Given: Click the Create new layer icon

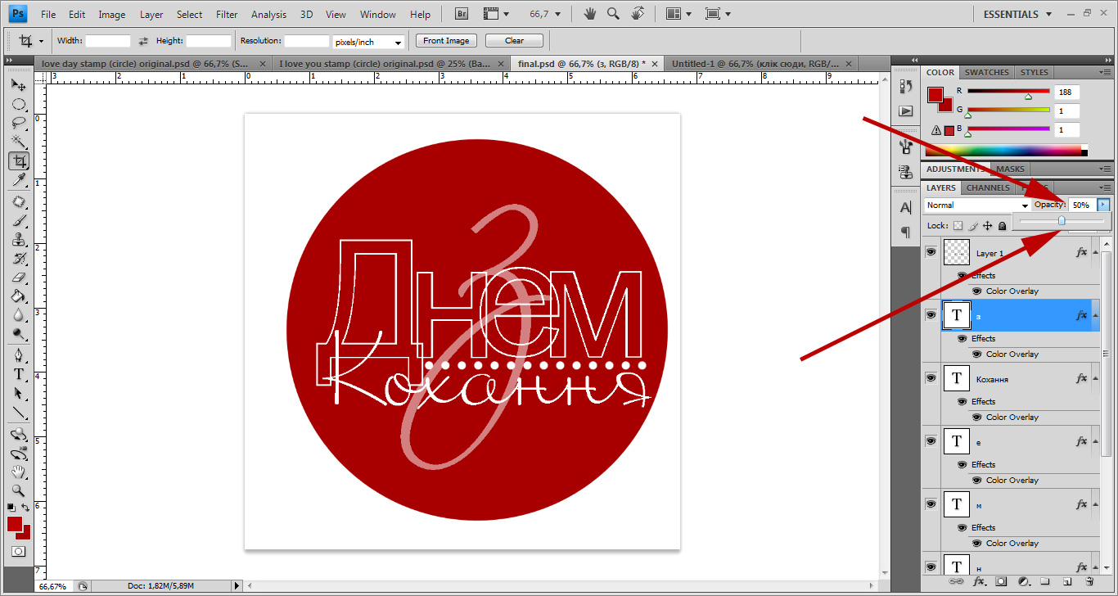Looking at the screenshot, I should pos(1067,581).
